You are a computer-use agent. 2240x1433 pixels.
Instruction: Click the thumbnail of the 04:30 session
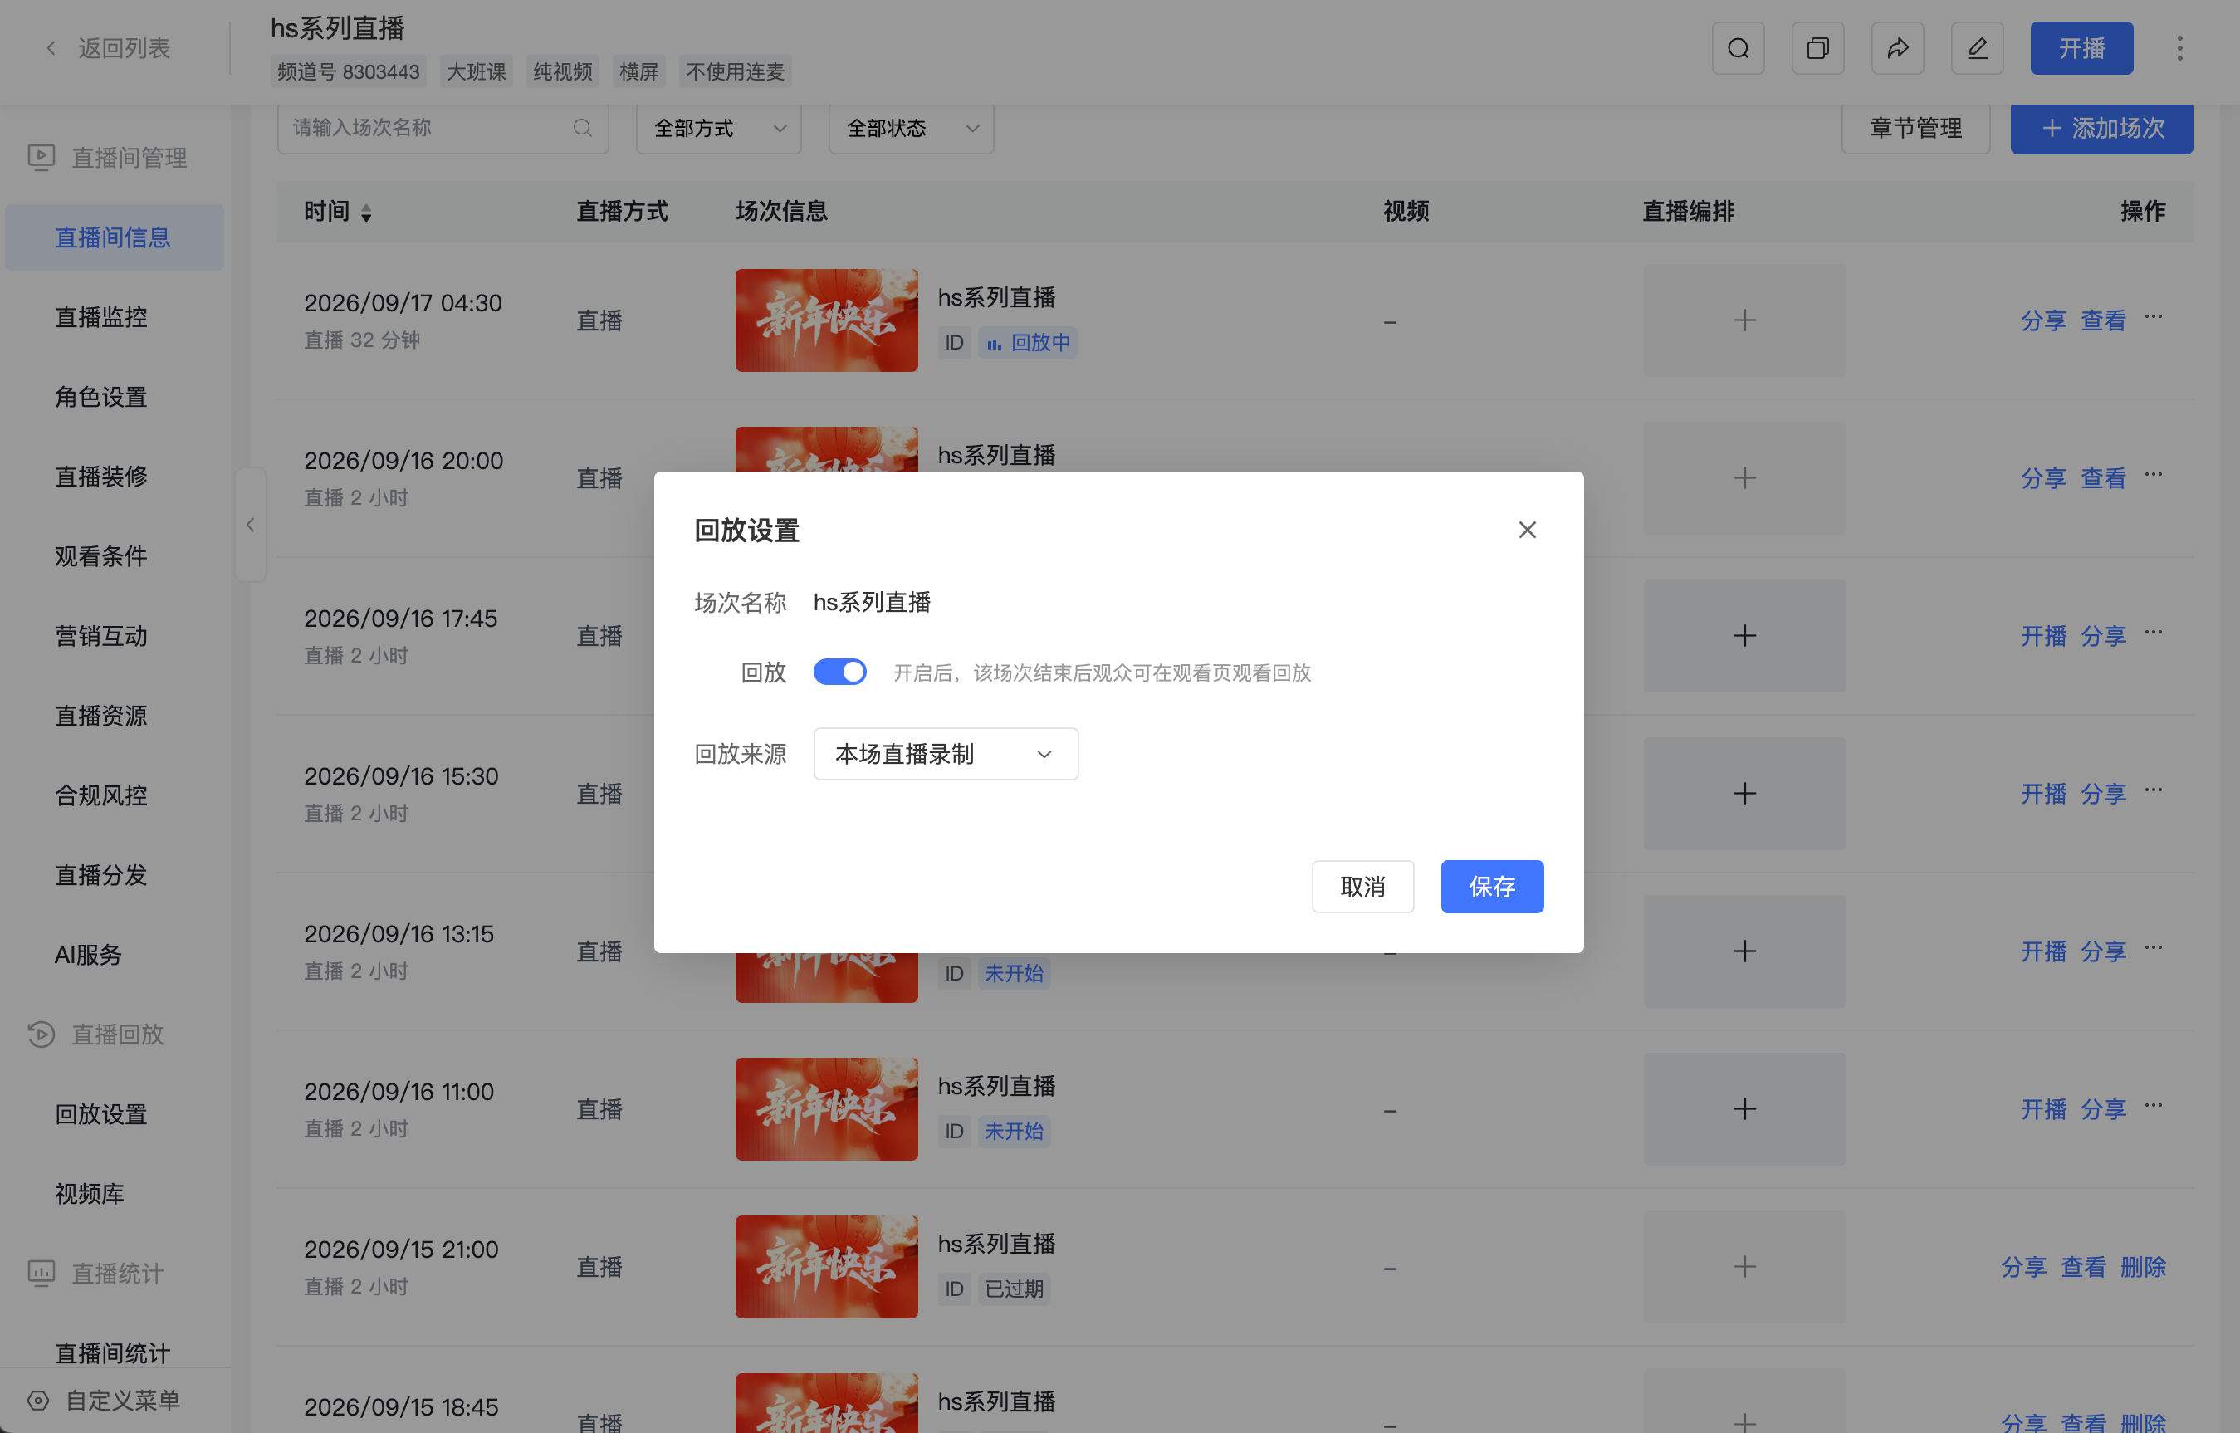(826, 321)
